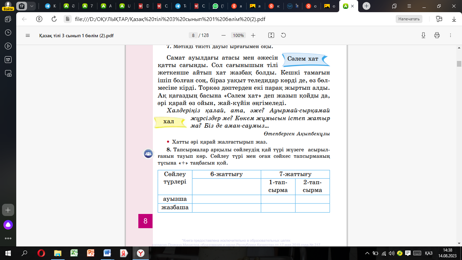Open the sidebar video play icon
462x260 pixels.
pos(8,46)
